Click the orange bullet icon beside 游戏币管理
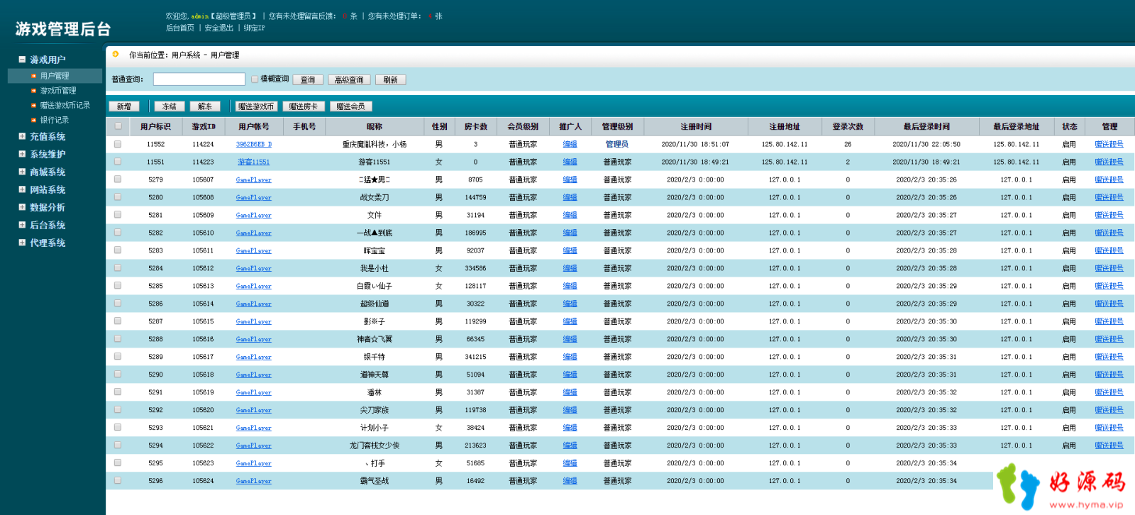This screenshot has height=515, width=1135. 33,91
